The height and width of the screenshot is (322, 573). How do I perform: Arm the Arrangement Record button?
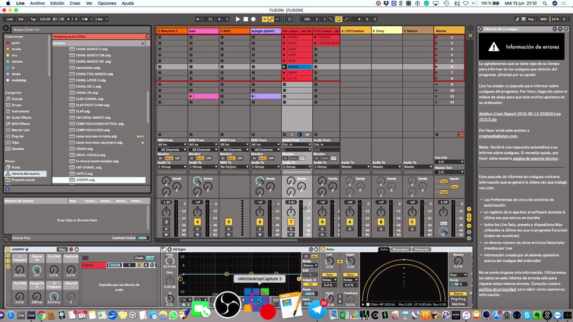253,19
